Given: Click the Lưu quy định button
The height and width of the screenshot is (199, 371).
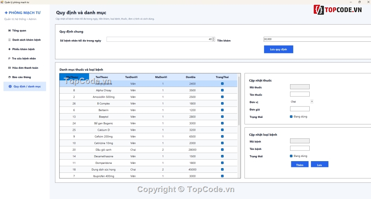Looking at the screenshot, I should (x=278, y=50).
